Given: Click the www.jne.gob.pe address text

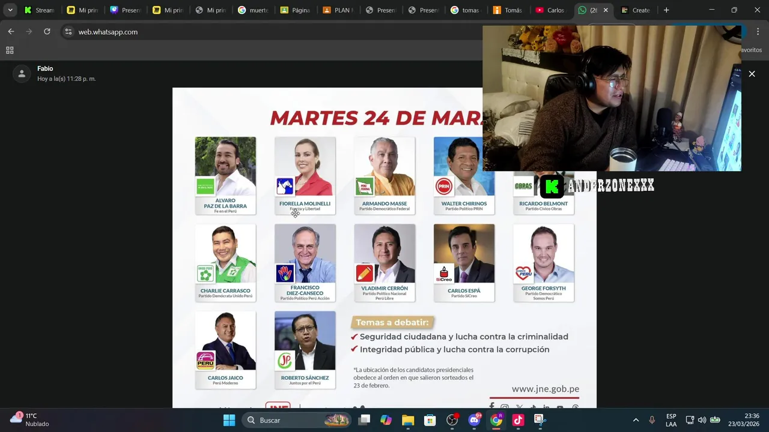Looking at the screenshot, I should tap(546, 389).
